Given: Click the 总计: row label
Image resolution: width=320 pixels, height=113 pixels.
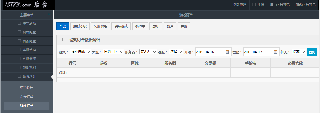Looking at the screenshot, I should [63, 73].
